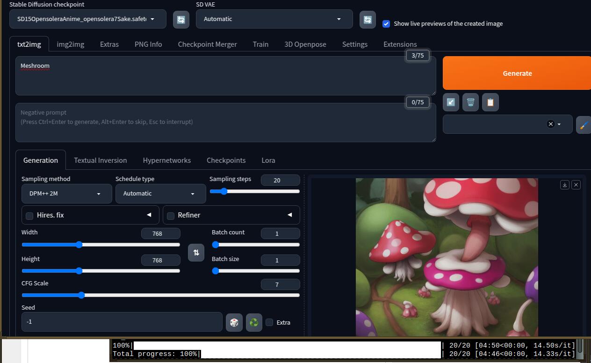Viewport: 591px width, 363px height.
Task: Toggle Show live previews checkbox
Action: (x=386, y=23)
